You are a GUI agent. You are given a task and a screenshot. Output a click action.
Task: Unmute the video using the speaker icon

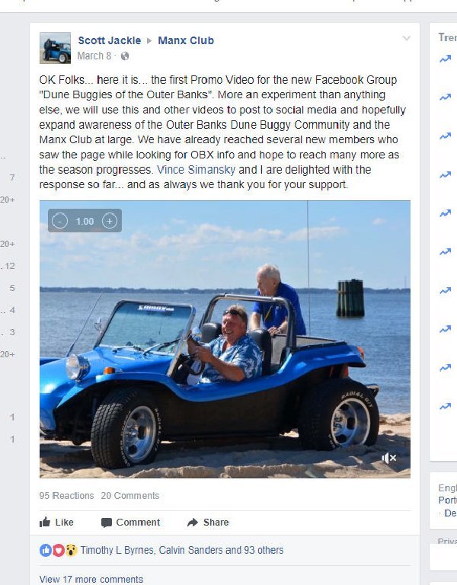(388, 458)
